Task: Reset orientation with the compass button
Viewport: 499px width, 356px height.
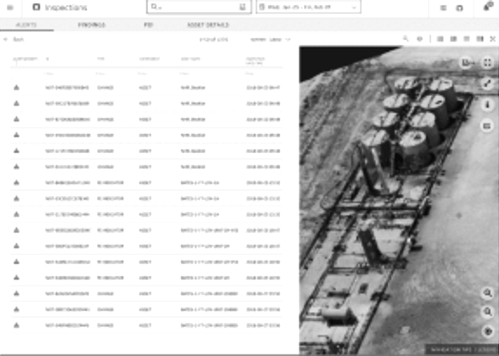Action: (488, 332)
